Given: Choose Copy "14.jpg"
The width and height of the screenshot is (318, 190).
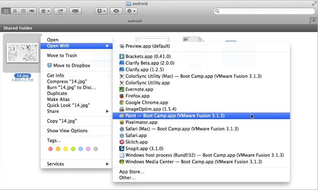Looking at the screenshot, I should (x=76, y=121).
